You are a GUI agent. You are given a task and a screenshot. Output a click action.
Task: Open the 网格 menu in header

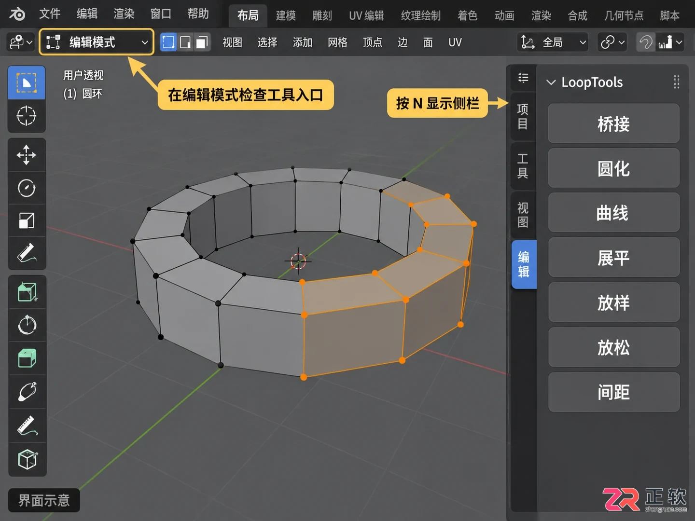(337, 42)
